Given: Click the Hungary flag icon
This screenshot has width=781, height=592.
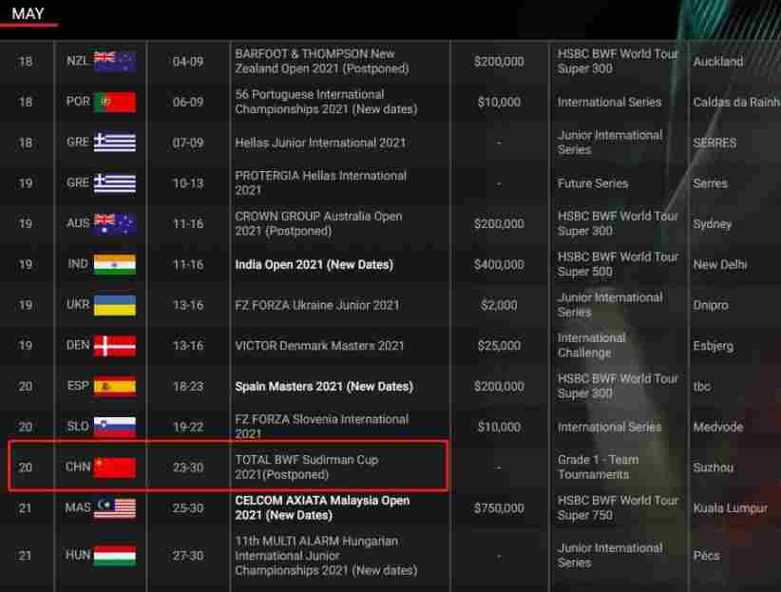Looking at the screenshot, I should click(115, 556).
